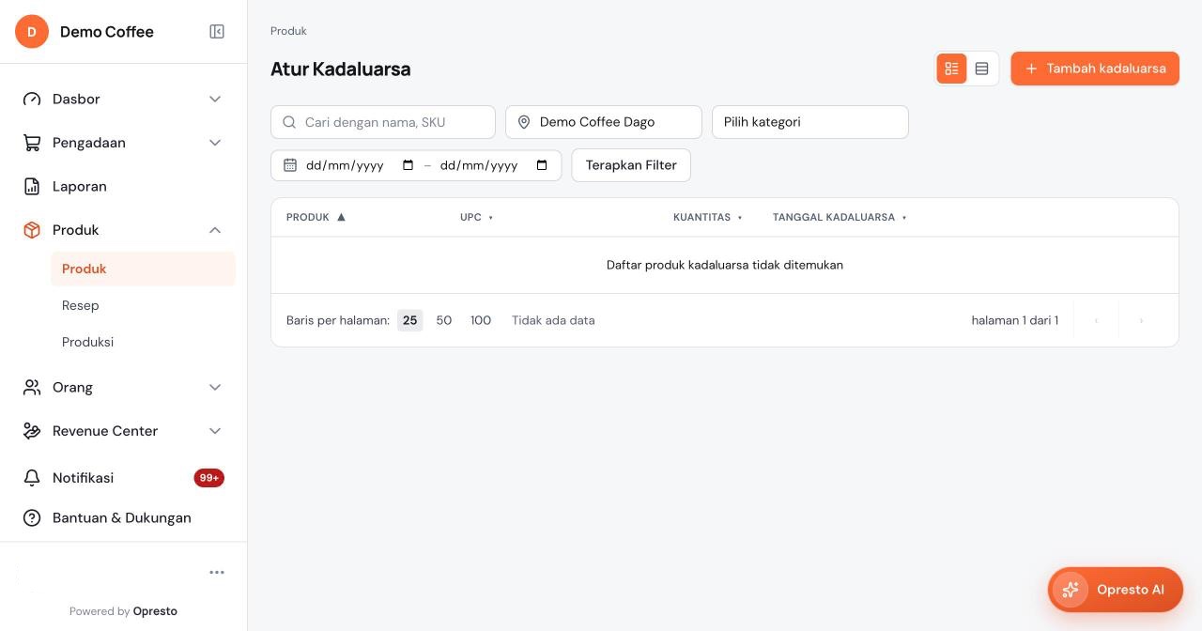Set rows per page to 25
This screenshot has height=631, width=1202.
[x=409, y=320]
